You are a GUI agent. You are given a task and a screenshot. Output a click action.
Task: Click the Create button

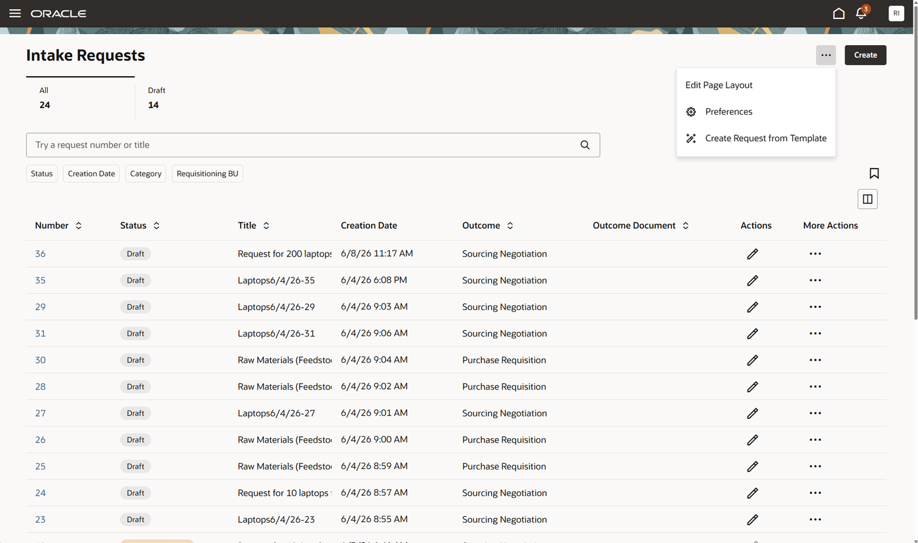[x=866, y=55]
